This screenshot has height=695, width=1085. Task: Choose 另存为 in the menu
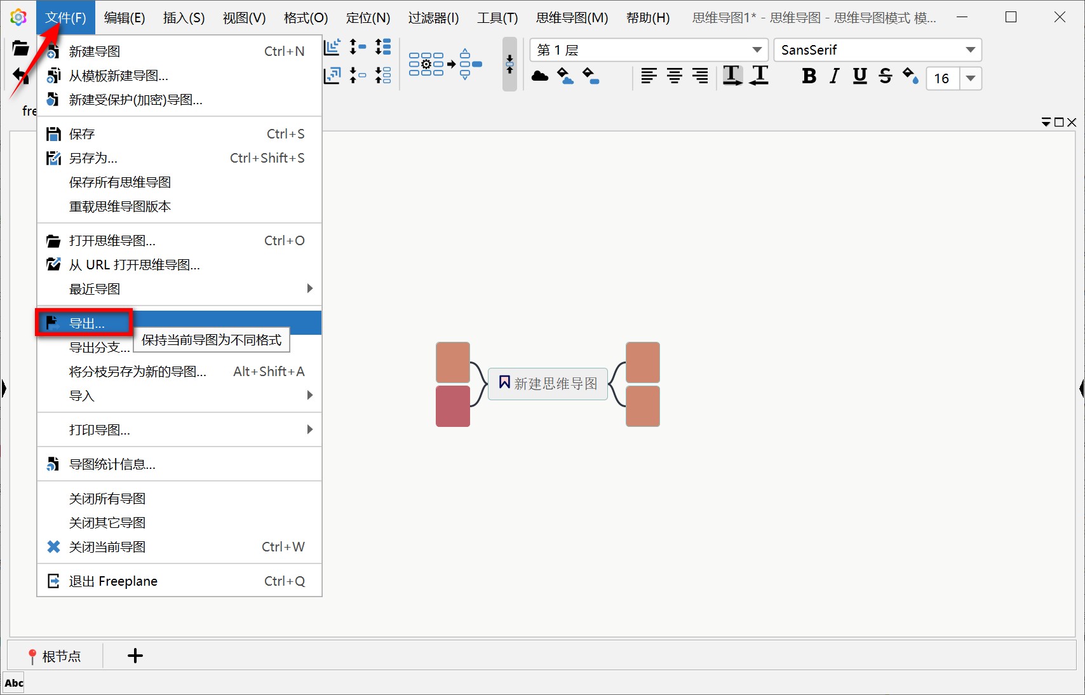click(x=180, y=158)
